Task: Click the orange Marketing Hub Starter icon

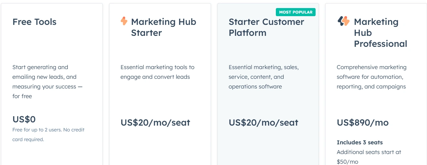Action: (x=124, y=21)
